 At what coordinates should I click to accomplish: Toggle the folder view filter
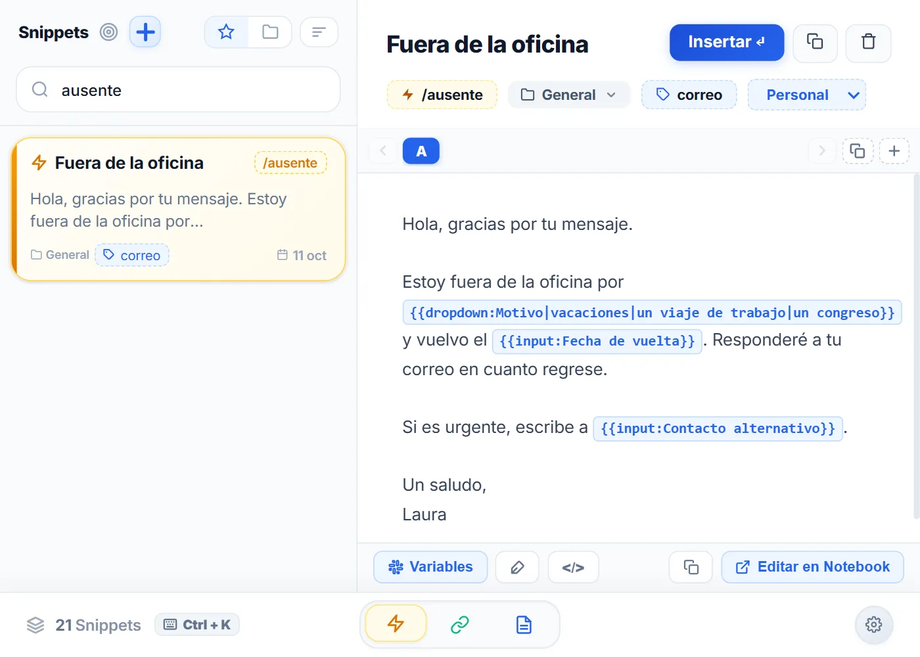(270, 32)
